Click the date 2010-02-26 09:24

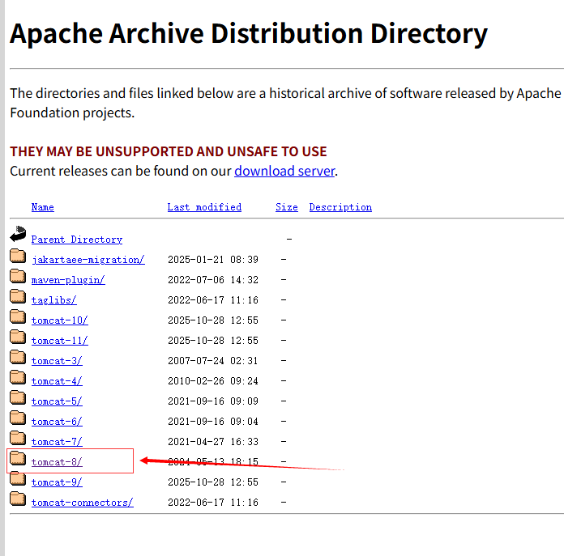click(213, 381)
